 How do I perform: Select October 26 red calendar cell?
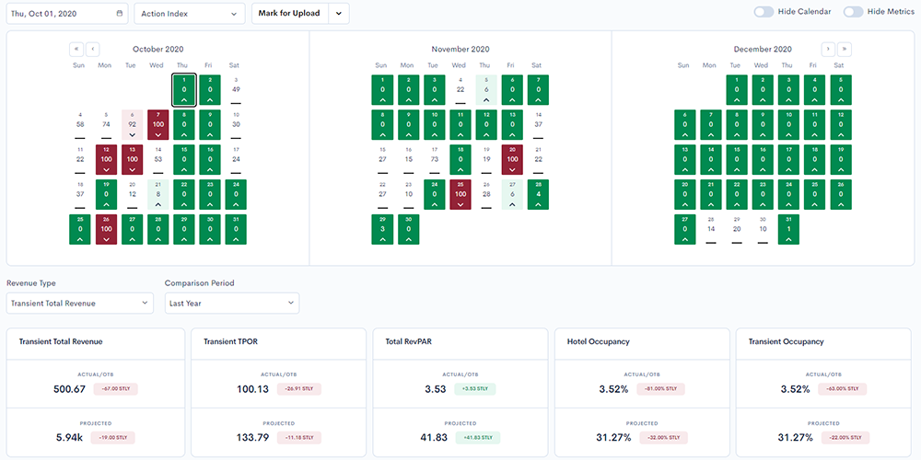[106, 229]
